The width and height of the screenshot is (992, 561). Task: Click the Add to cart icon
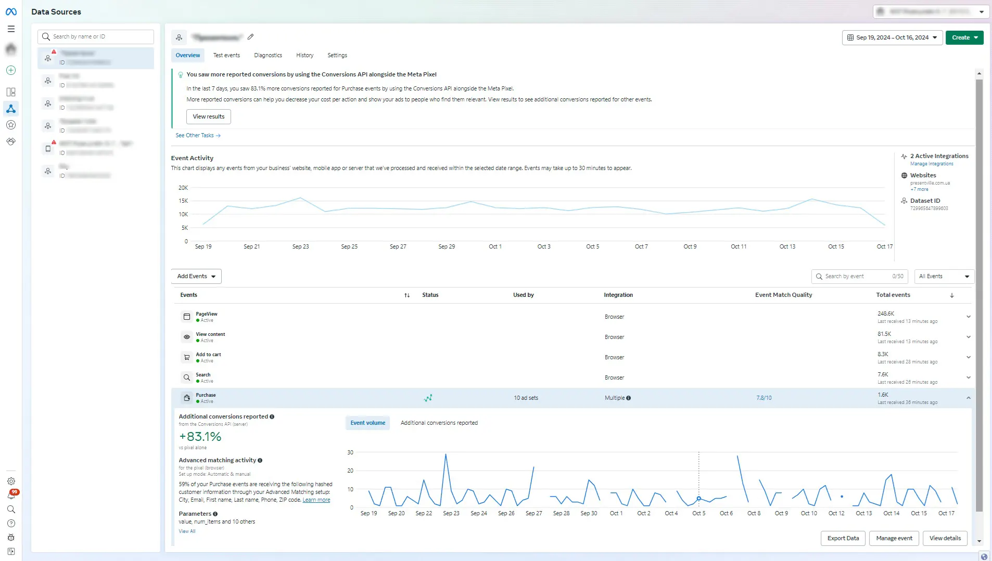tap(187, 357)
